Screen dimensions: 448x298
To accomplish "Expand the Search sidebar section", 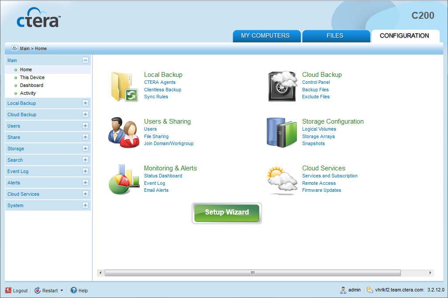I will (x=85, y=159).
